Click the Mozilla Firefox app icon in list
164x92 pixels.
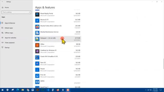tap(37, 27)
